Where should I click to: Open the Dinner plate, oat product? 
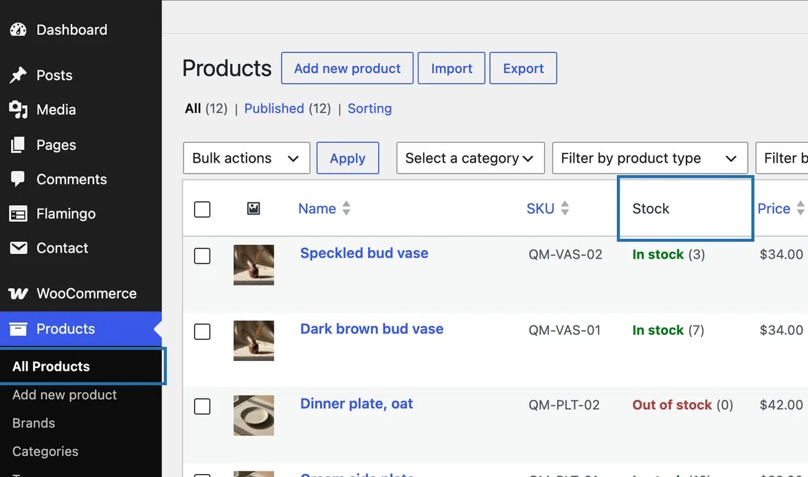pos(357,404)
